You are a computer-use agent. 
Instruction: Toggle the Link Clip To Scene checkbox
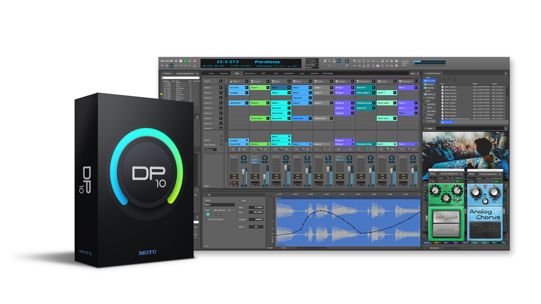[206, 219]
